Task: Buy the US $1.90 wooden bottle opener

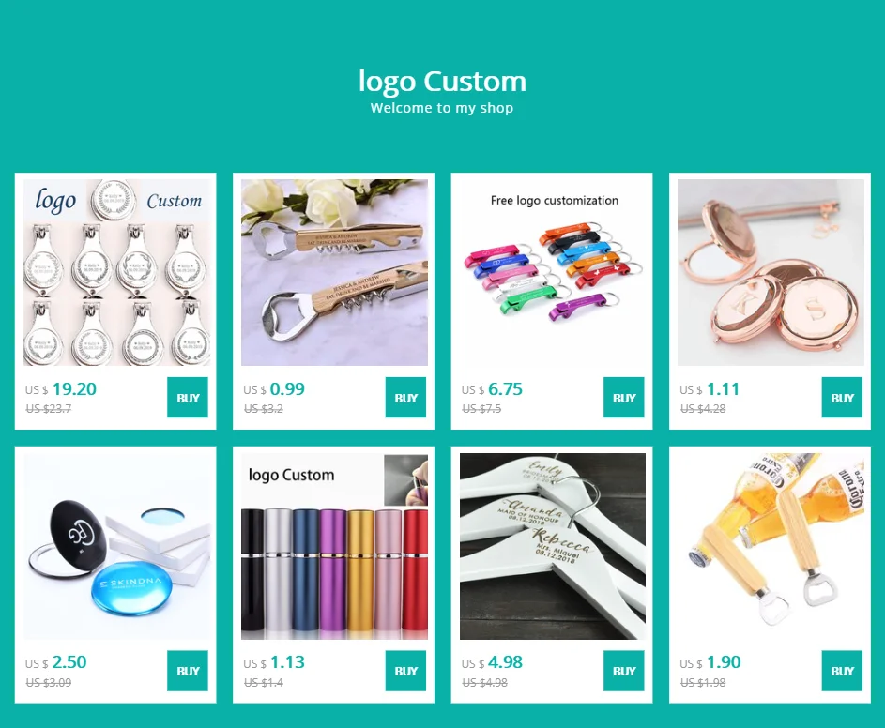Action: point(842,671)
